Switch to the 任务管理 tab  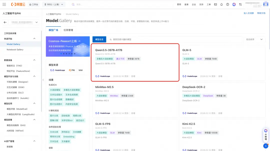68,30
